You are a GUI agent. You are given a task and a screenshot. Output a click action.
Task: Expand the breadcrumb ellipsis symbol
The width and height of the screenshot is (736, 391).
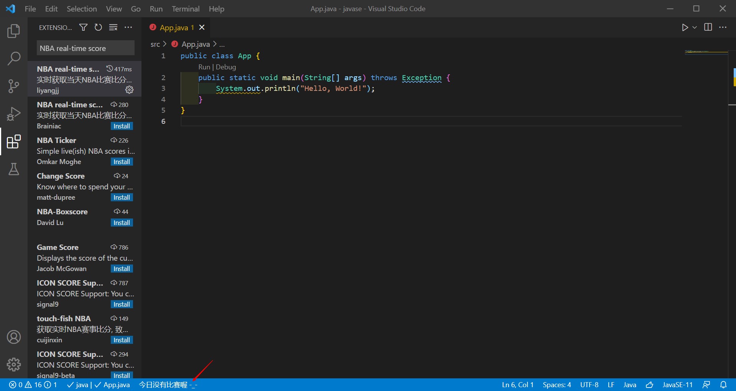[222, 44]
